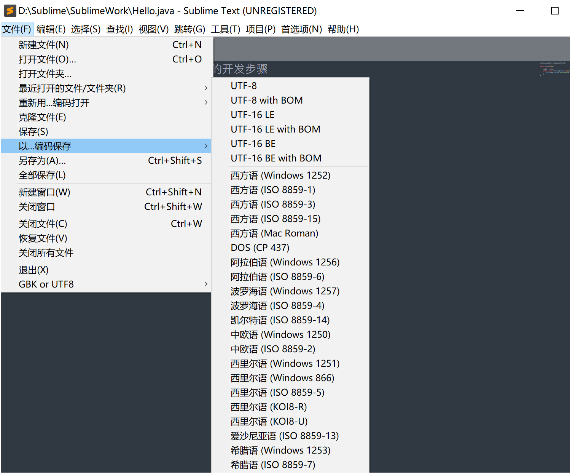Select 克隆文件(E) menu entry

[106, 117]
